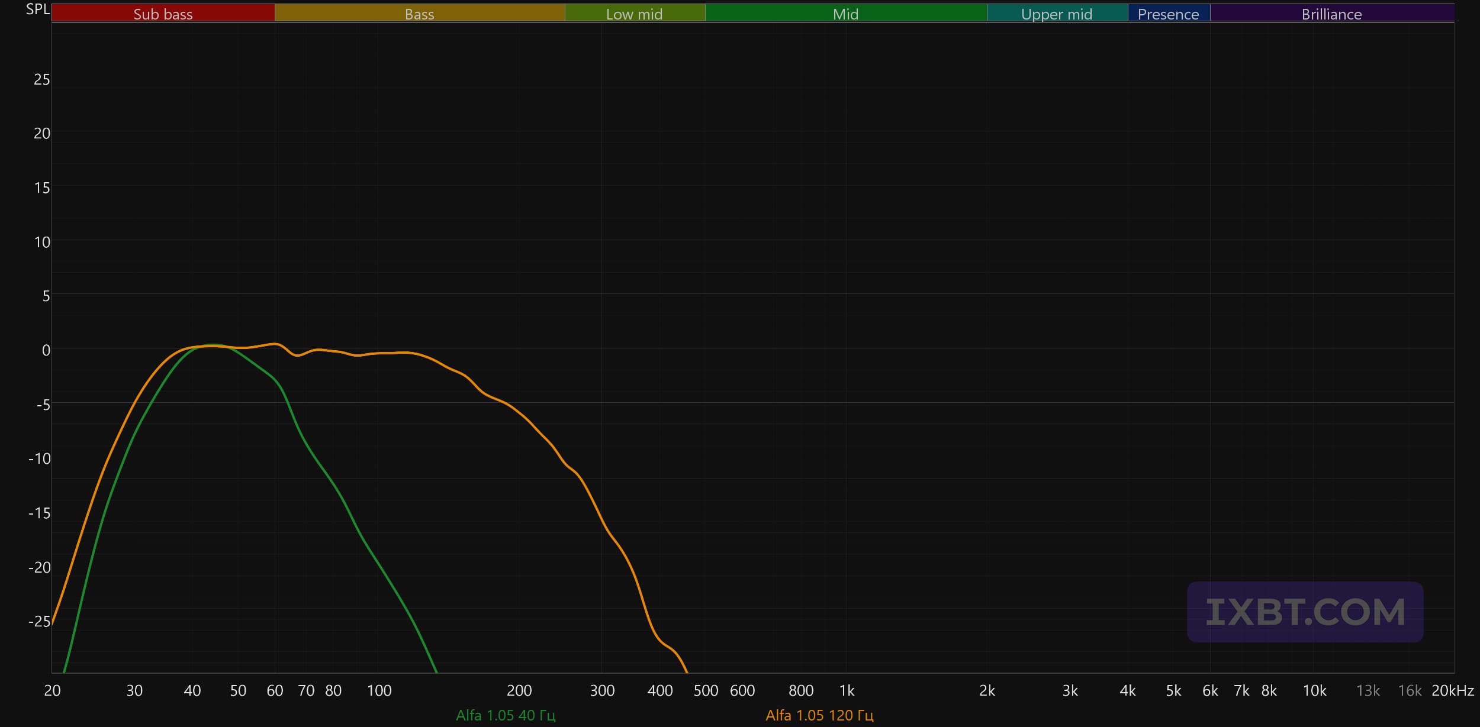This screenshot has width=1480, height=727.
Task: Toggle the Alfa 1.05 120 Гц legend
Action: 819,715
